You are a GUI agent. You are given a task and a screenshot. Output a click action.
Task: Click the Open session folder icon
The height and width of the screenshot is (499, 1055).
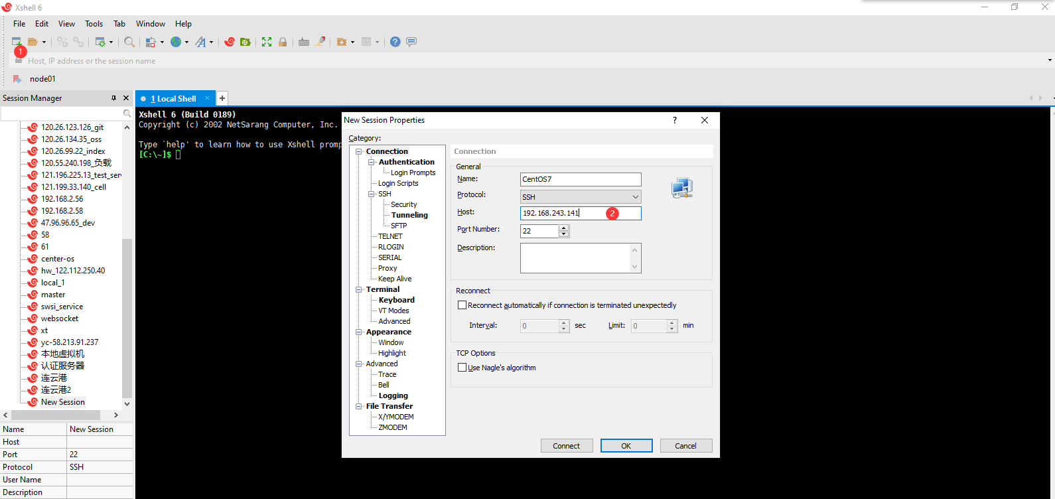click(33, 42)
